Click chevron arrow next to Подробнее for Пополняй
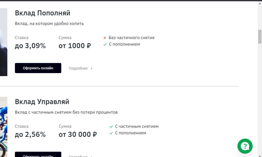Image resolution: width=262 pixels, height=157 pixels. point(91,68)
